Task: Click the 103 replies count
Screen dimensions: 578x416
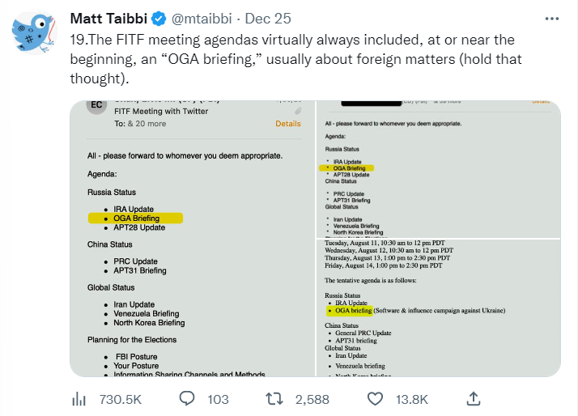Action: [219, 399]
